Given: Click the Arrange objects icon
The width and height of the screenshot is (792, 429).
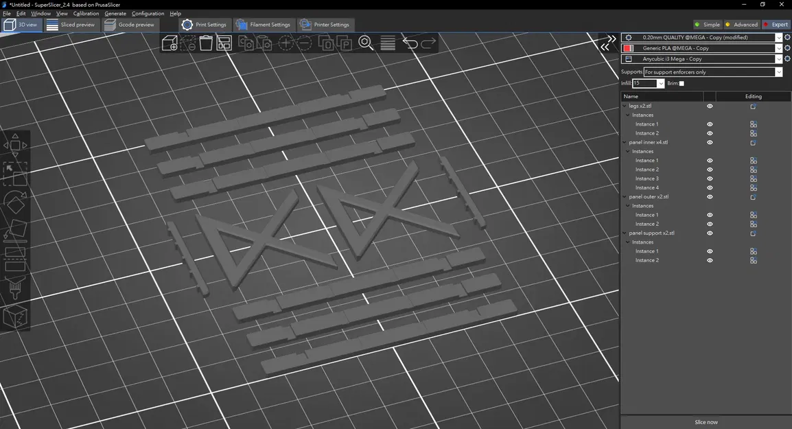Looking at the screenshot, I should [224, 43].
